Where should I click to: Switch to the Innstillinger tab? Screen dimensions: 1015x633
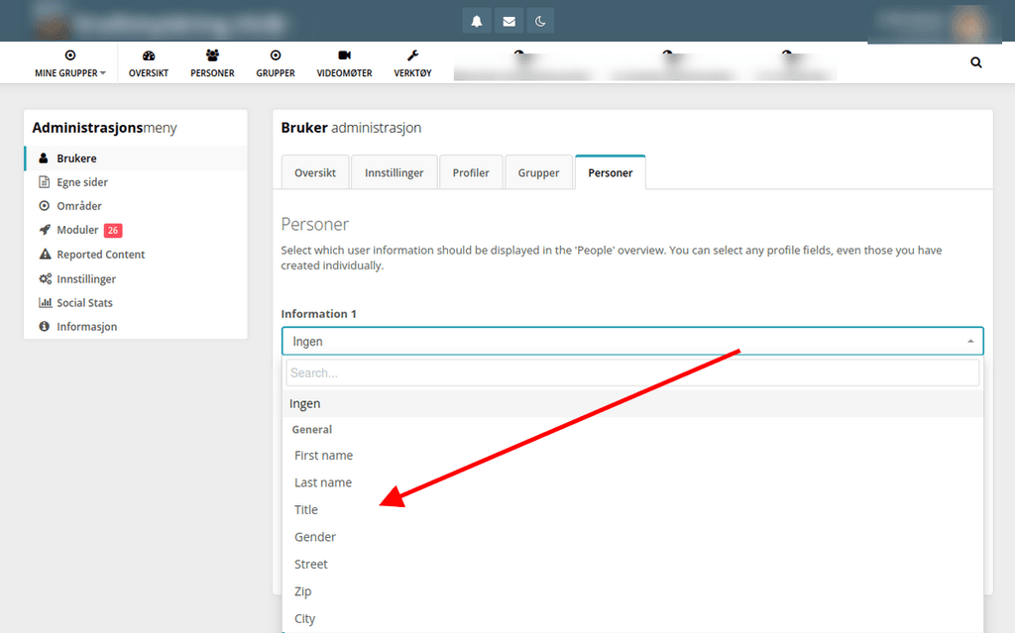pos(394,172)
